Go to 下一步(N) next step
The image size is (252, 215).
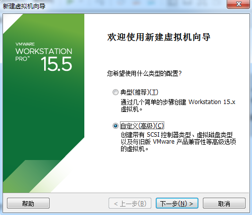coord(177,203)
